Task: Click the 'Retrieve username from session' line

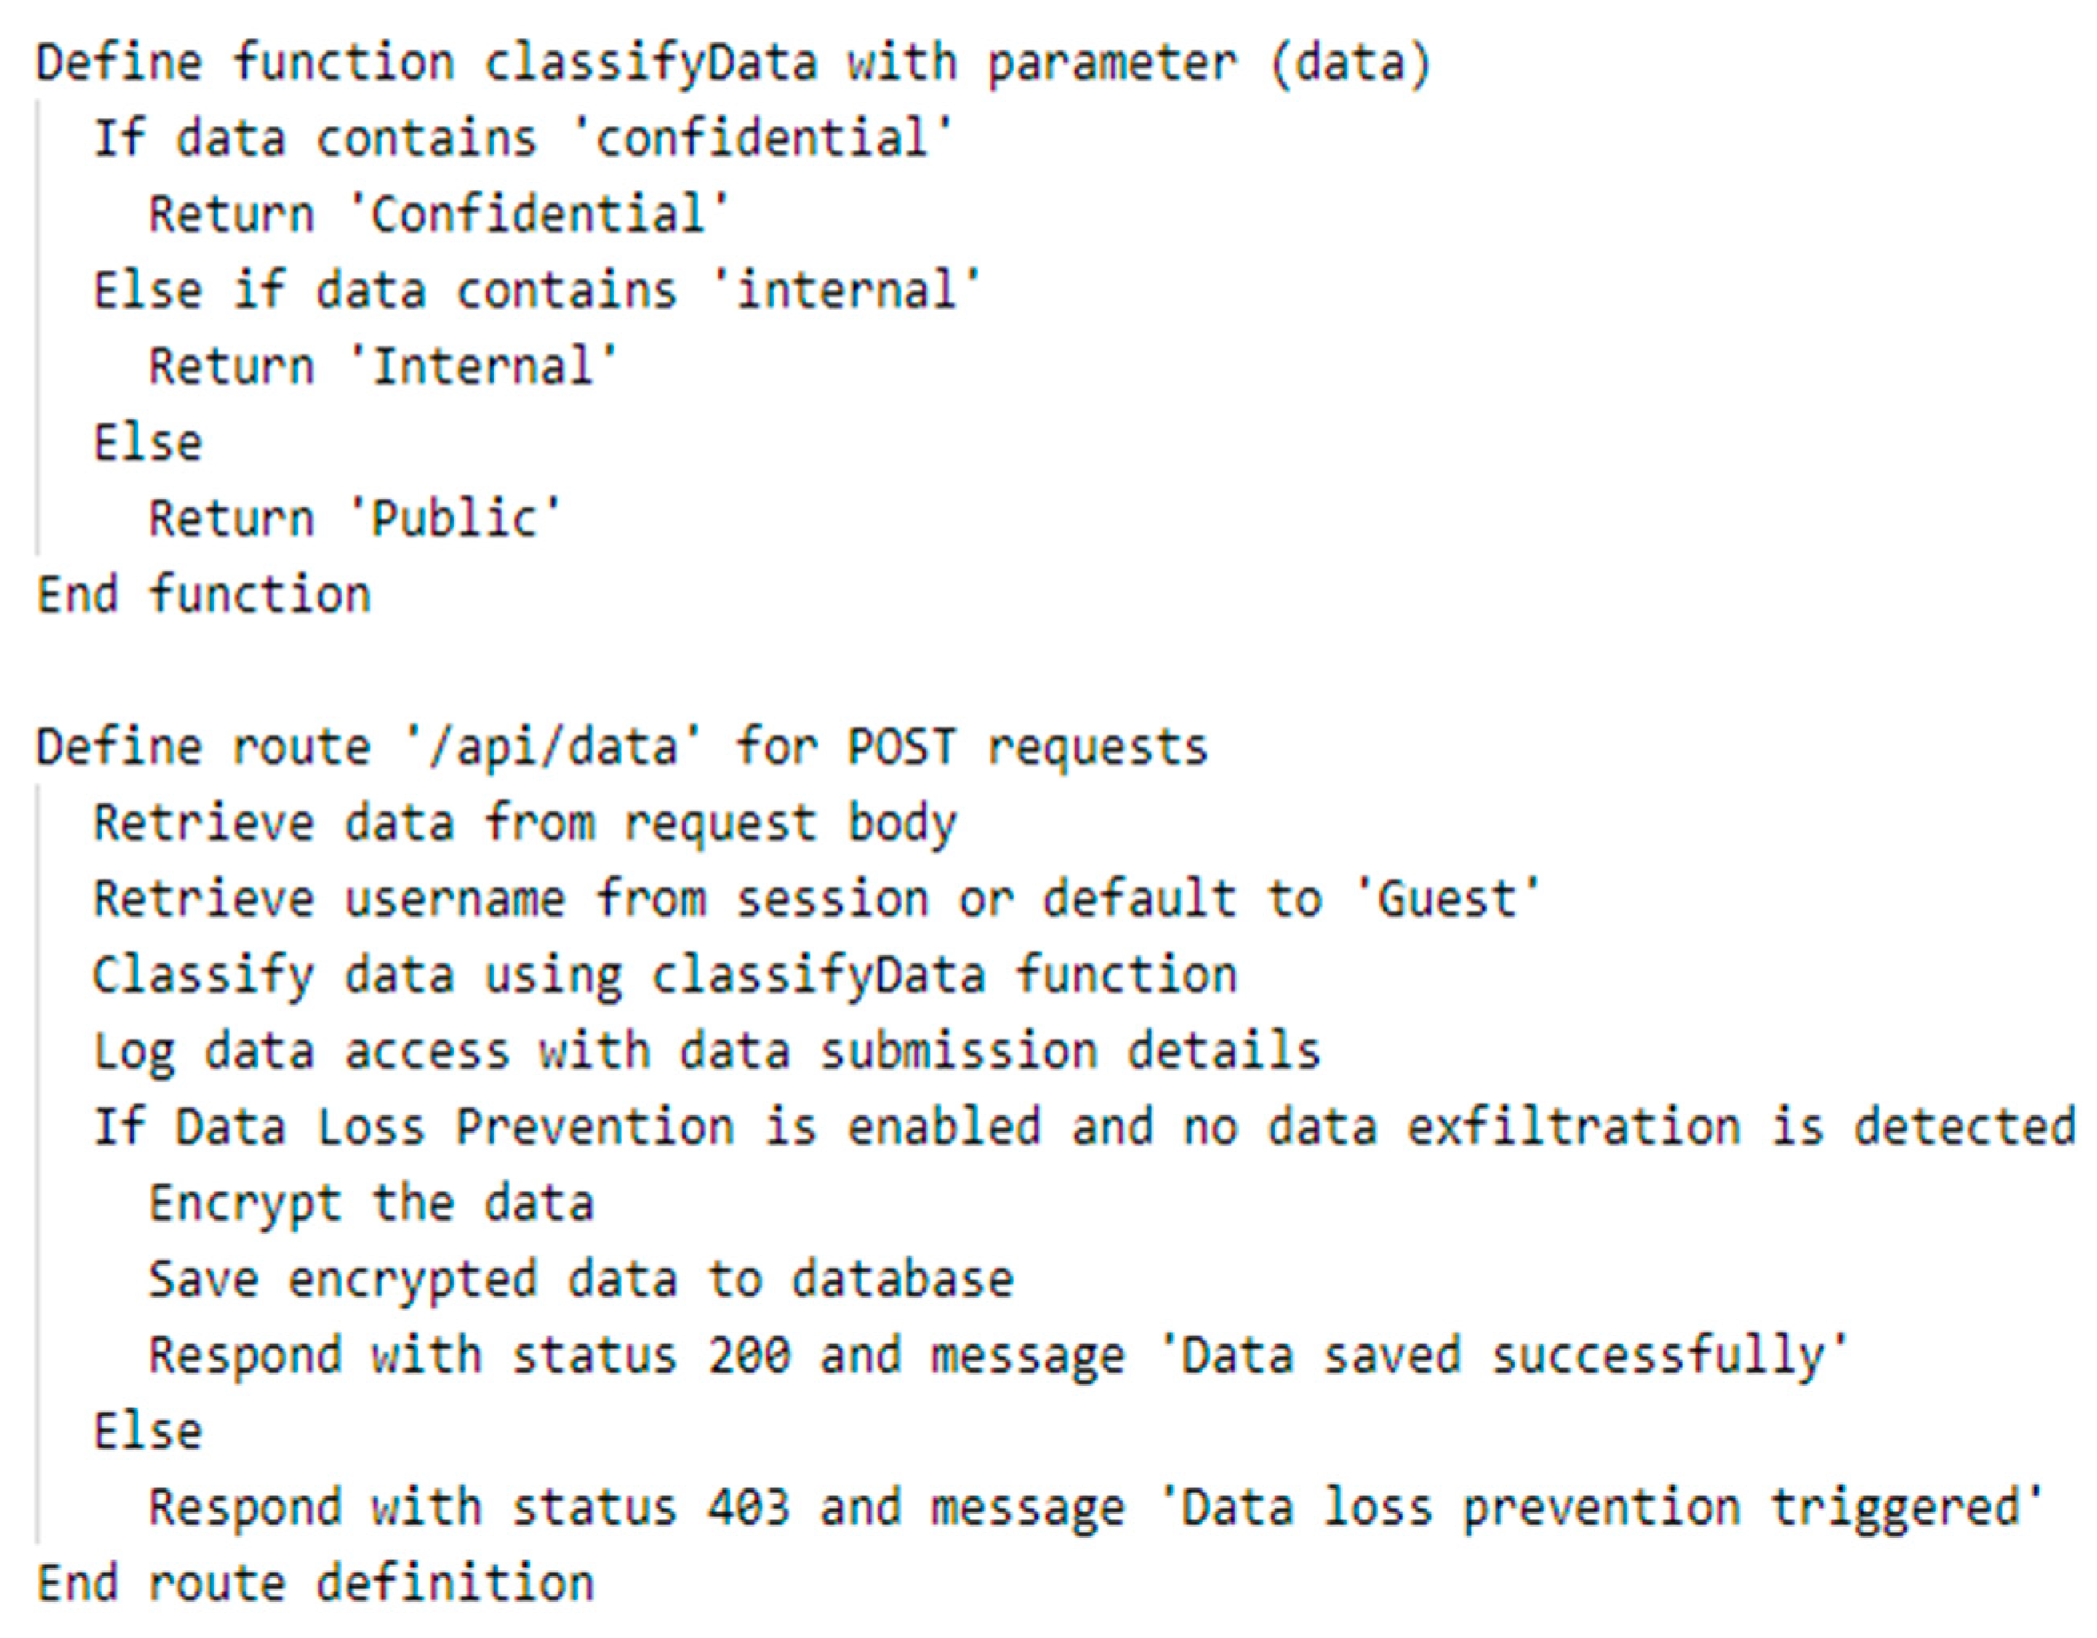Action: pyautogui.click(x=816, y=899)
